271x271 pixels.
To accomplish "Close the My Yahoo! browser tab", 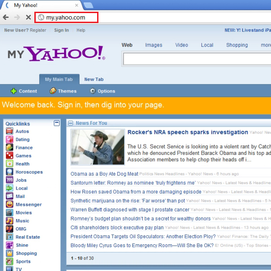I will 77,5.
